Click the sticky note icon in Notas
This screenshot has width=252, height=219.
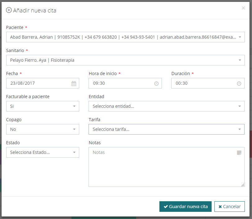[239, 153]
